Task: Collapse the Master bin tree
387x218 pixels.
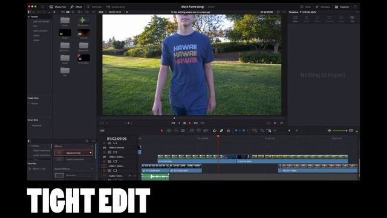Action: pos(29,17)
